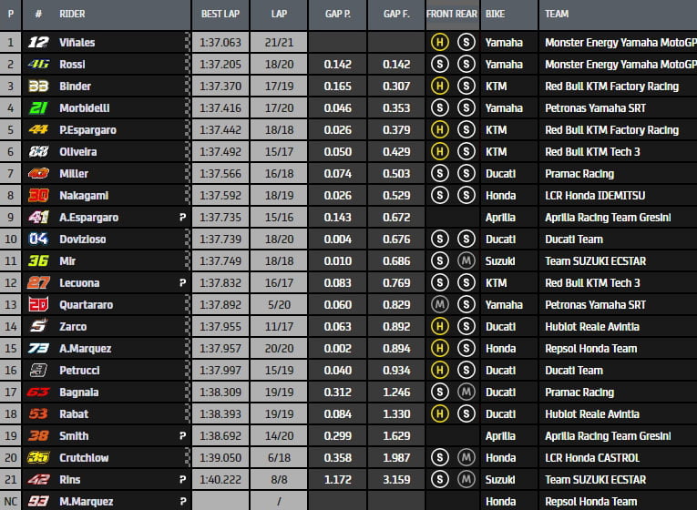Click pit indicator next to Lecuona
Viewport: 697px width, 510px height.
182,283
